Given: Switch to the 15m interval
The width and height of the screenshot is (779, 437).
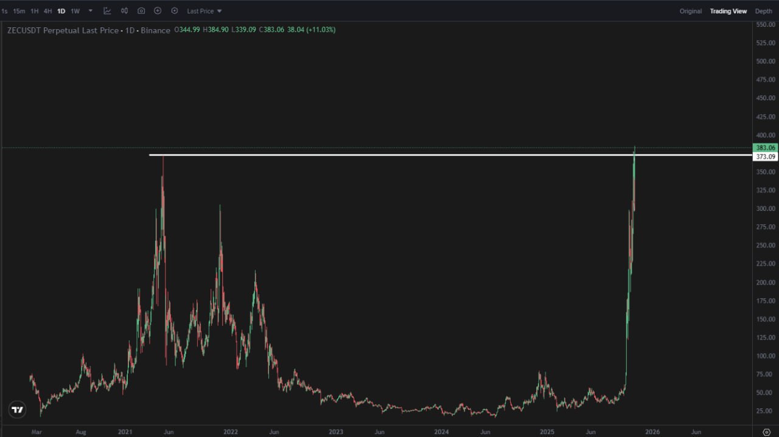Looking at the screenshot, I should [x=19, y=11].
